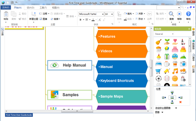Open the Direction (方向) layout tool
196x121 pixels.
(119, 14)
